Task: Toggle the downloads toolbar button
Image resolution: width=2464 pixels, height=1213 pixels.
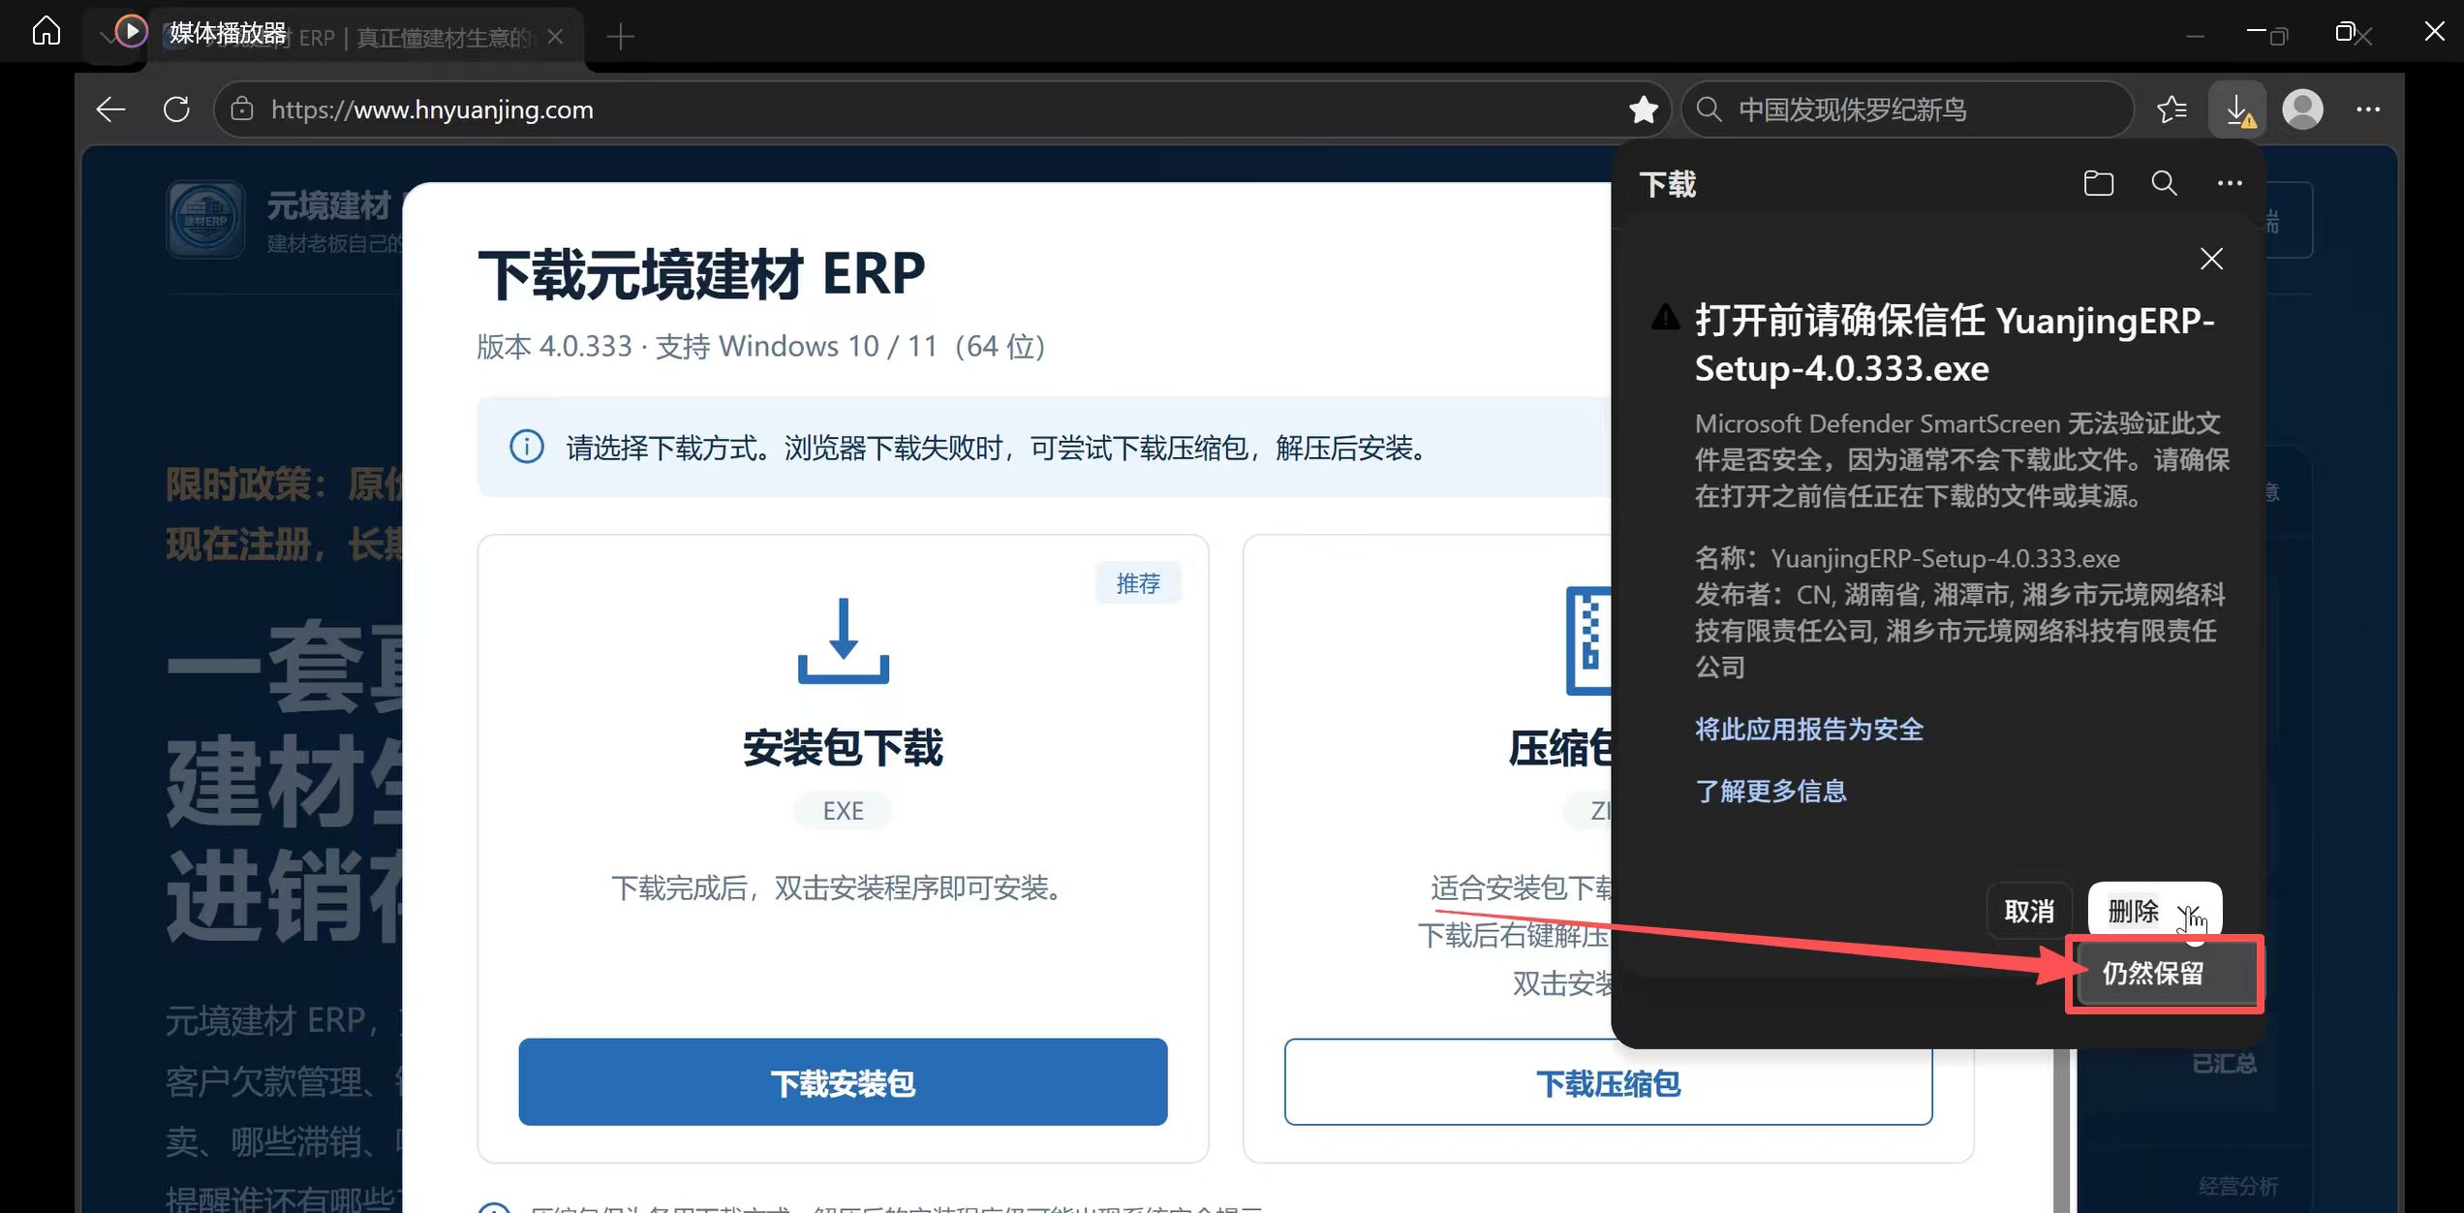Action: 2238,109
